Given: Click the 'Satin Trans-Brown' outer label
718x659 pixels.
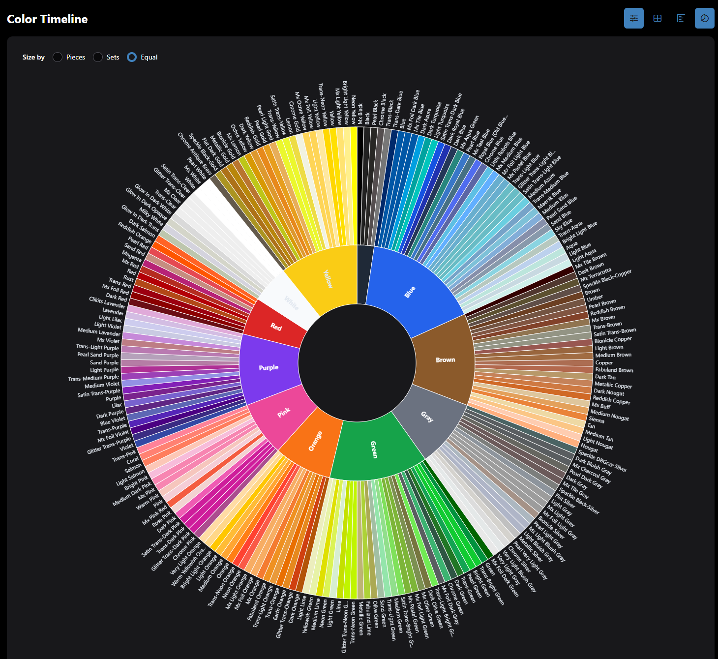Looking at the screenshot, I should (x=615, y=332).
